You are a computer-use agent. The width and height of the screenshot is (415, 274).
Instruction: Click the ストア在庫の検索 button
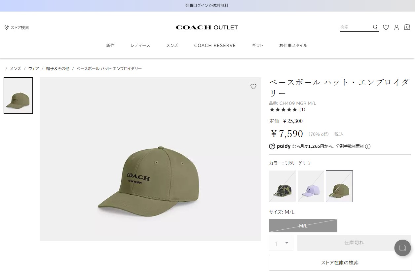tap(340, 263)
